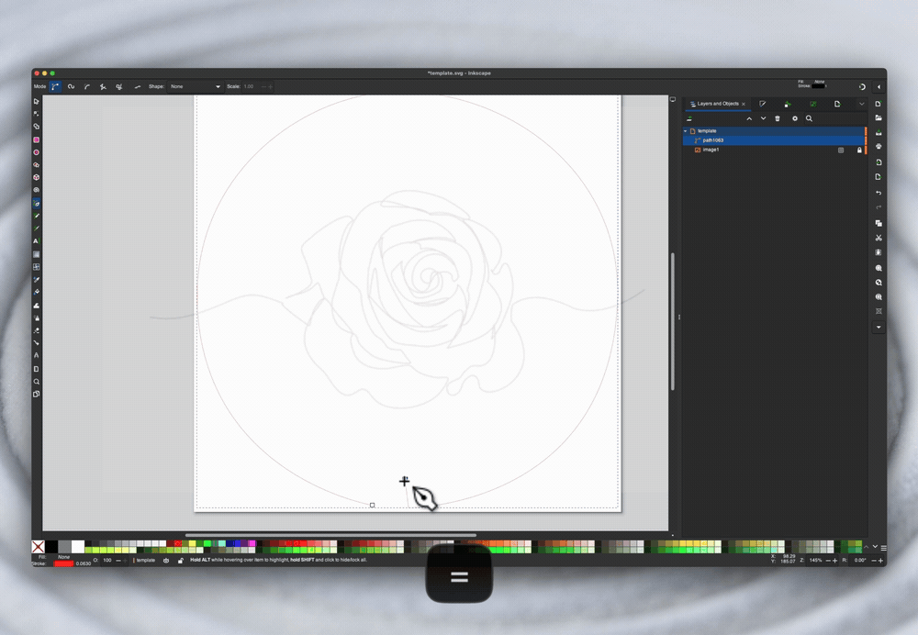918x635 pixels.
Task: Add a new layer in Layers panel
Action: click(x=689, y=118)
